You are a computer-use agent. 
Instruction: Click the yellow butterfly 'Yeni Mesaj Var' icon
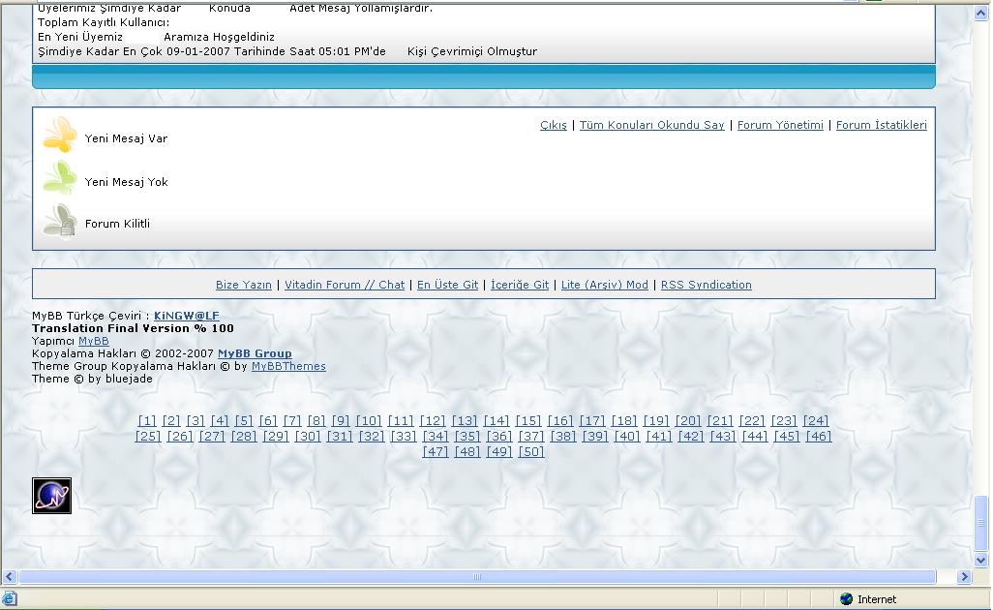[x=59, y=137]
